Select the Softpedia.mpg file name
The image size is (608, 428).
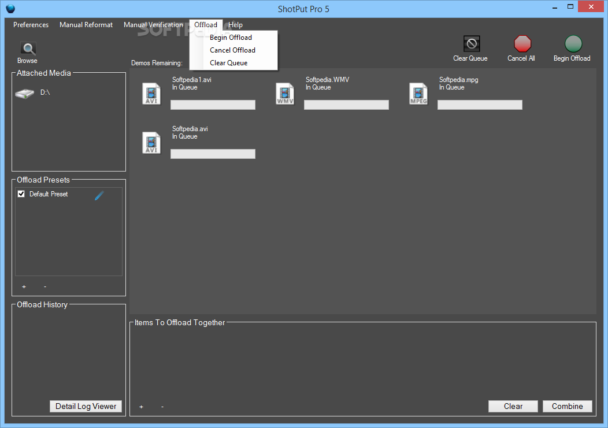tap(459, 80)
